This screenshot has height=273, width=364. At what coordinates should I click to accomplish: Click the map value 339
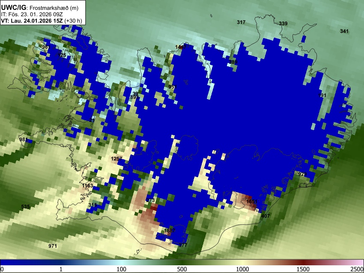283,24
